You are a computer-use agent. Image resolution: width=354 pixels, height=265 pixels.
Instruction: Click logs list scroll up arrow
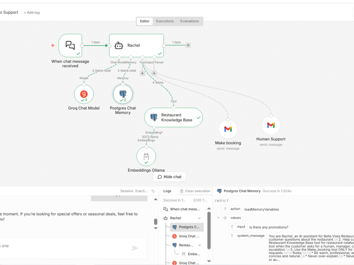point(209,208)
